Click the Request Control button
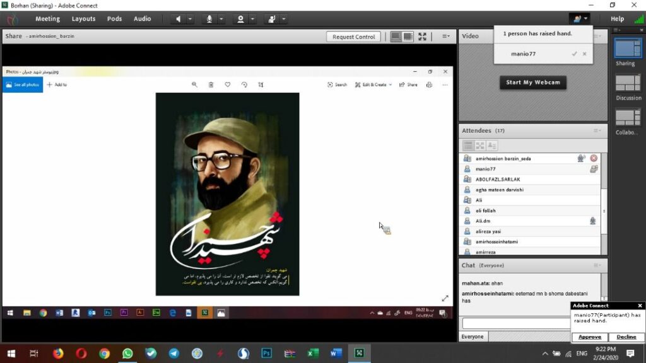 point(353,37)
